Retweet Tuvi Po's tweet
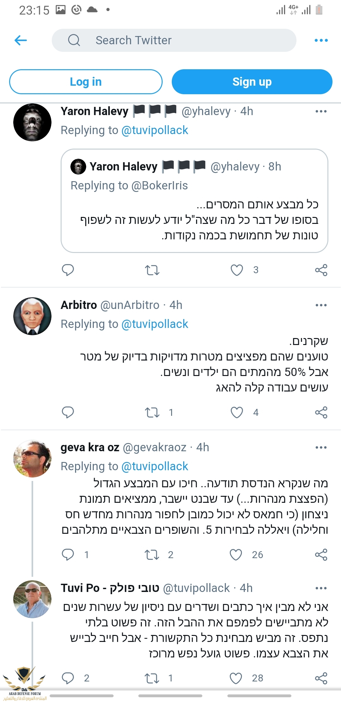 pyautogui.click(x=152, y=678)
